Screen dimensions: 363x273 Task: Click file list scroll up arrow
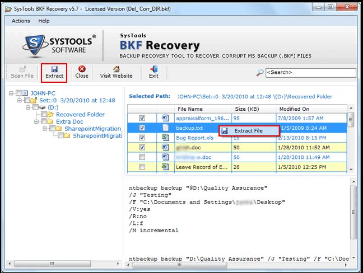click(351, 108)
